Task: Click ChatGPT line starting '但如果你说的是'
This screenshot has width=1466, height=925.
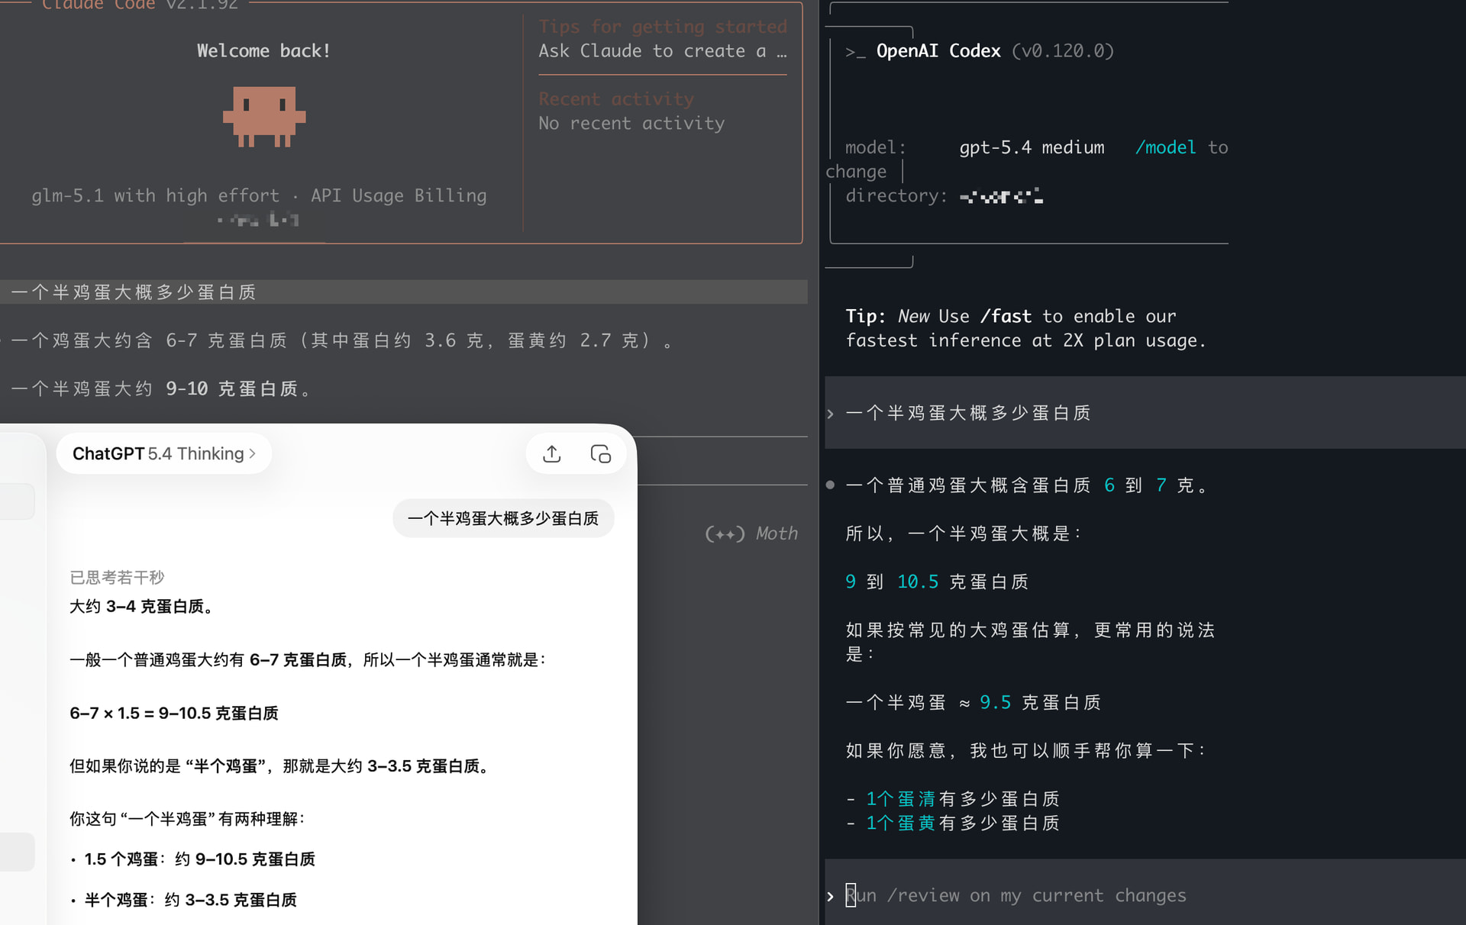Action: click(x=279, y=766)
